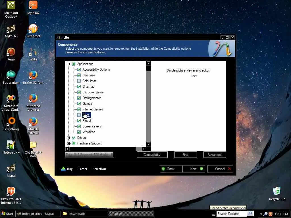
Task: Check the Calculator component checkbox
Action: (79, 81)
